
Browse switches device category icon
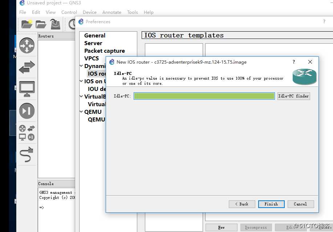27,67
